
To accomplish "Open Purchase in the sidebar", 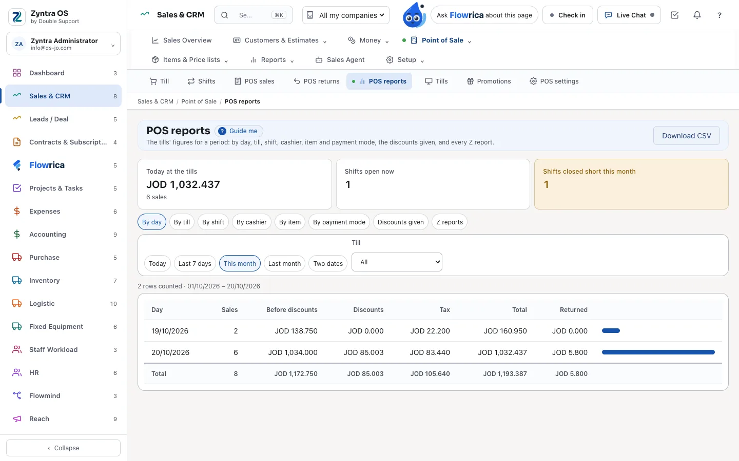I will coord(64,257).
